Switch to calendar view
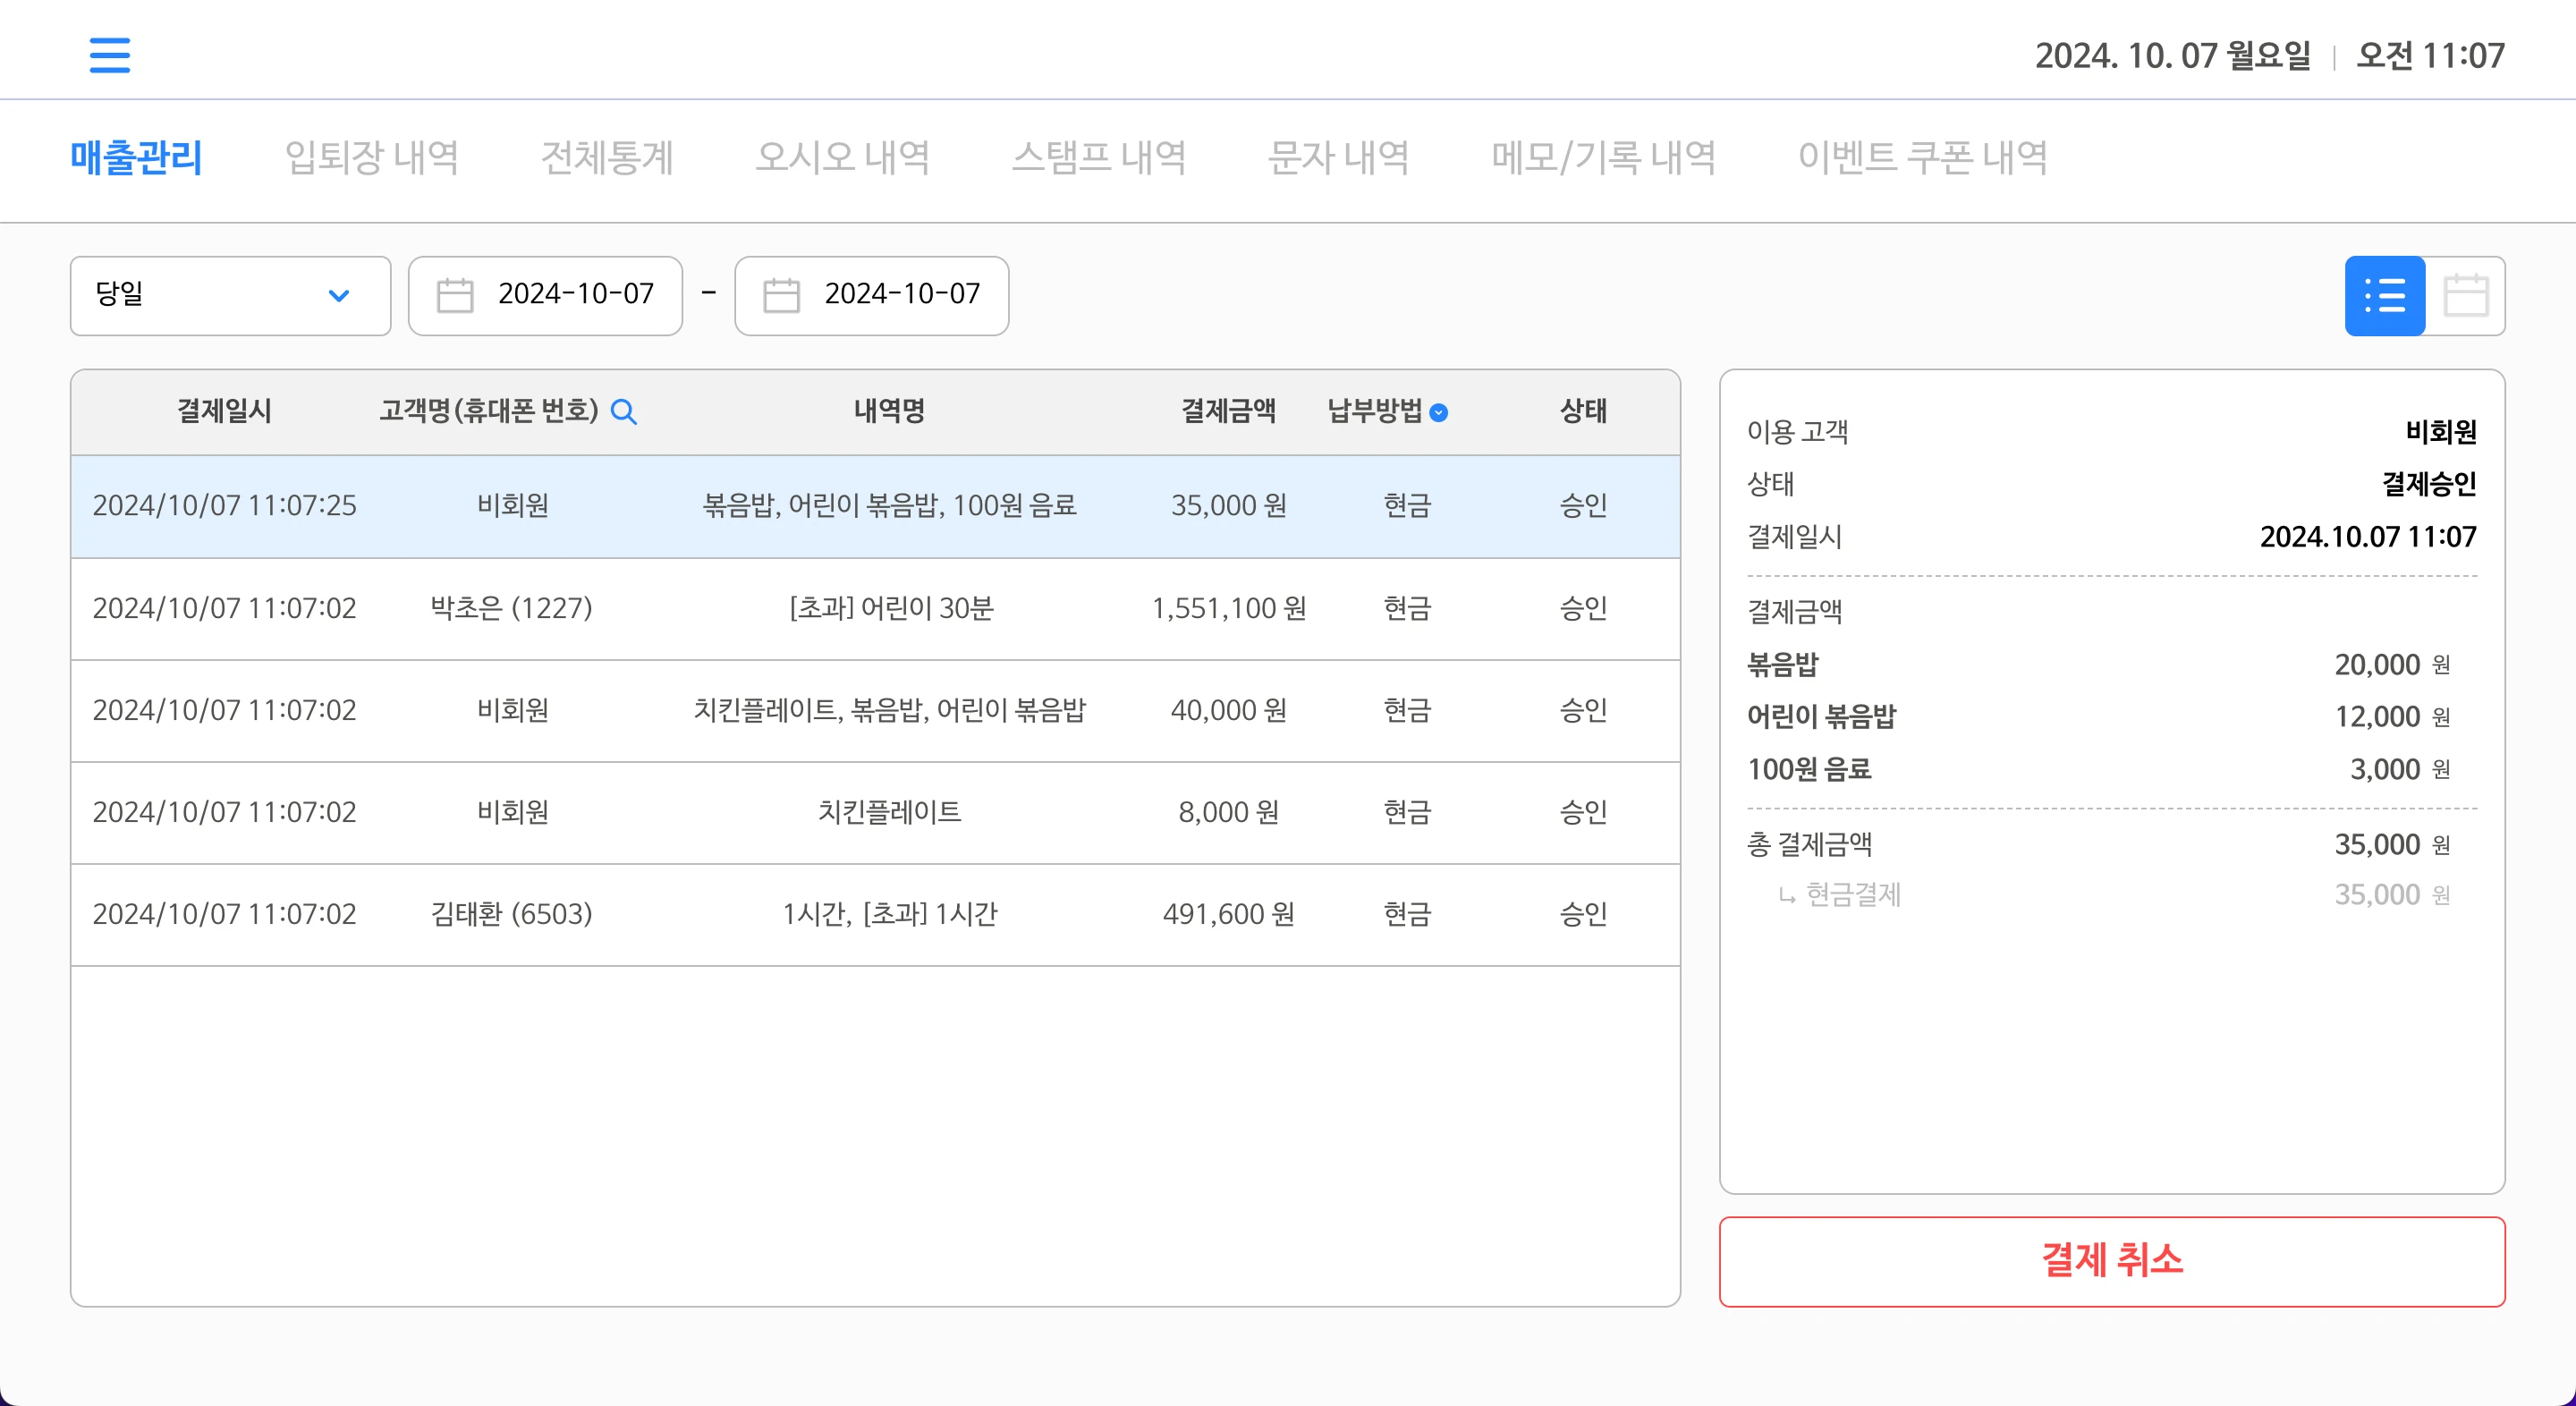Screen dimensions: 2576x1406 coord(2465,296)
